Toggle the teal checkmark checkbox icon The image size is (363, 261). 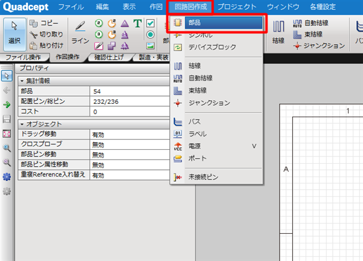[151, 23]
